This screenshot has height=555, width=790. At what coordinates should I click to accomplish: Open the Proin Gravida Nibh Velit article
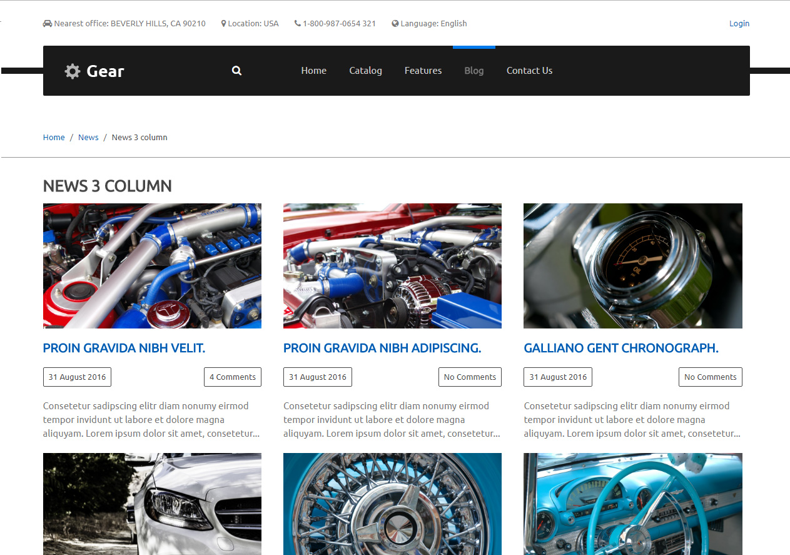[x=124, y=349]
